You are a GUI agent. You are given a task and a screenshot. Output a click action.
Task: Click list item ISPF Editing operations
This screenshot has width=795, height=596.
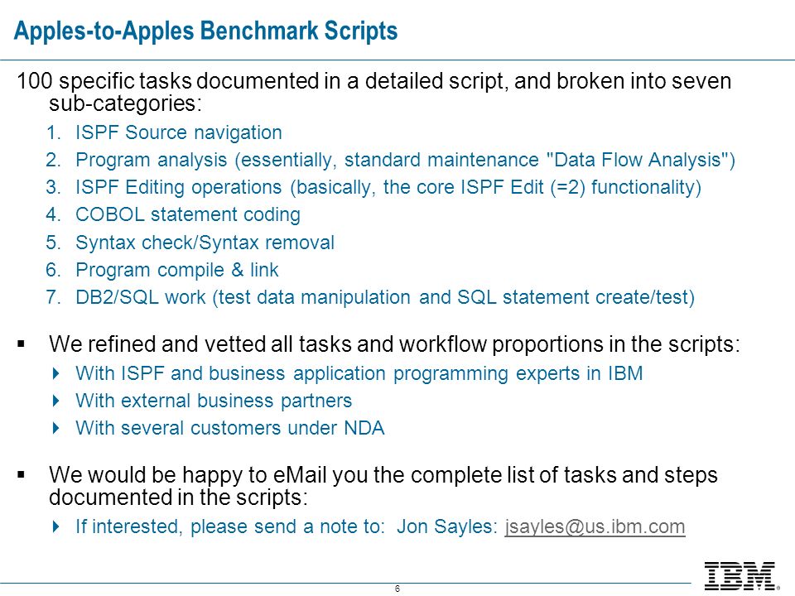pos(388,188)
